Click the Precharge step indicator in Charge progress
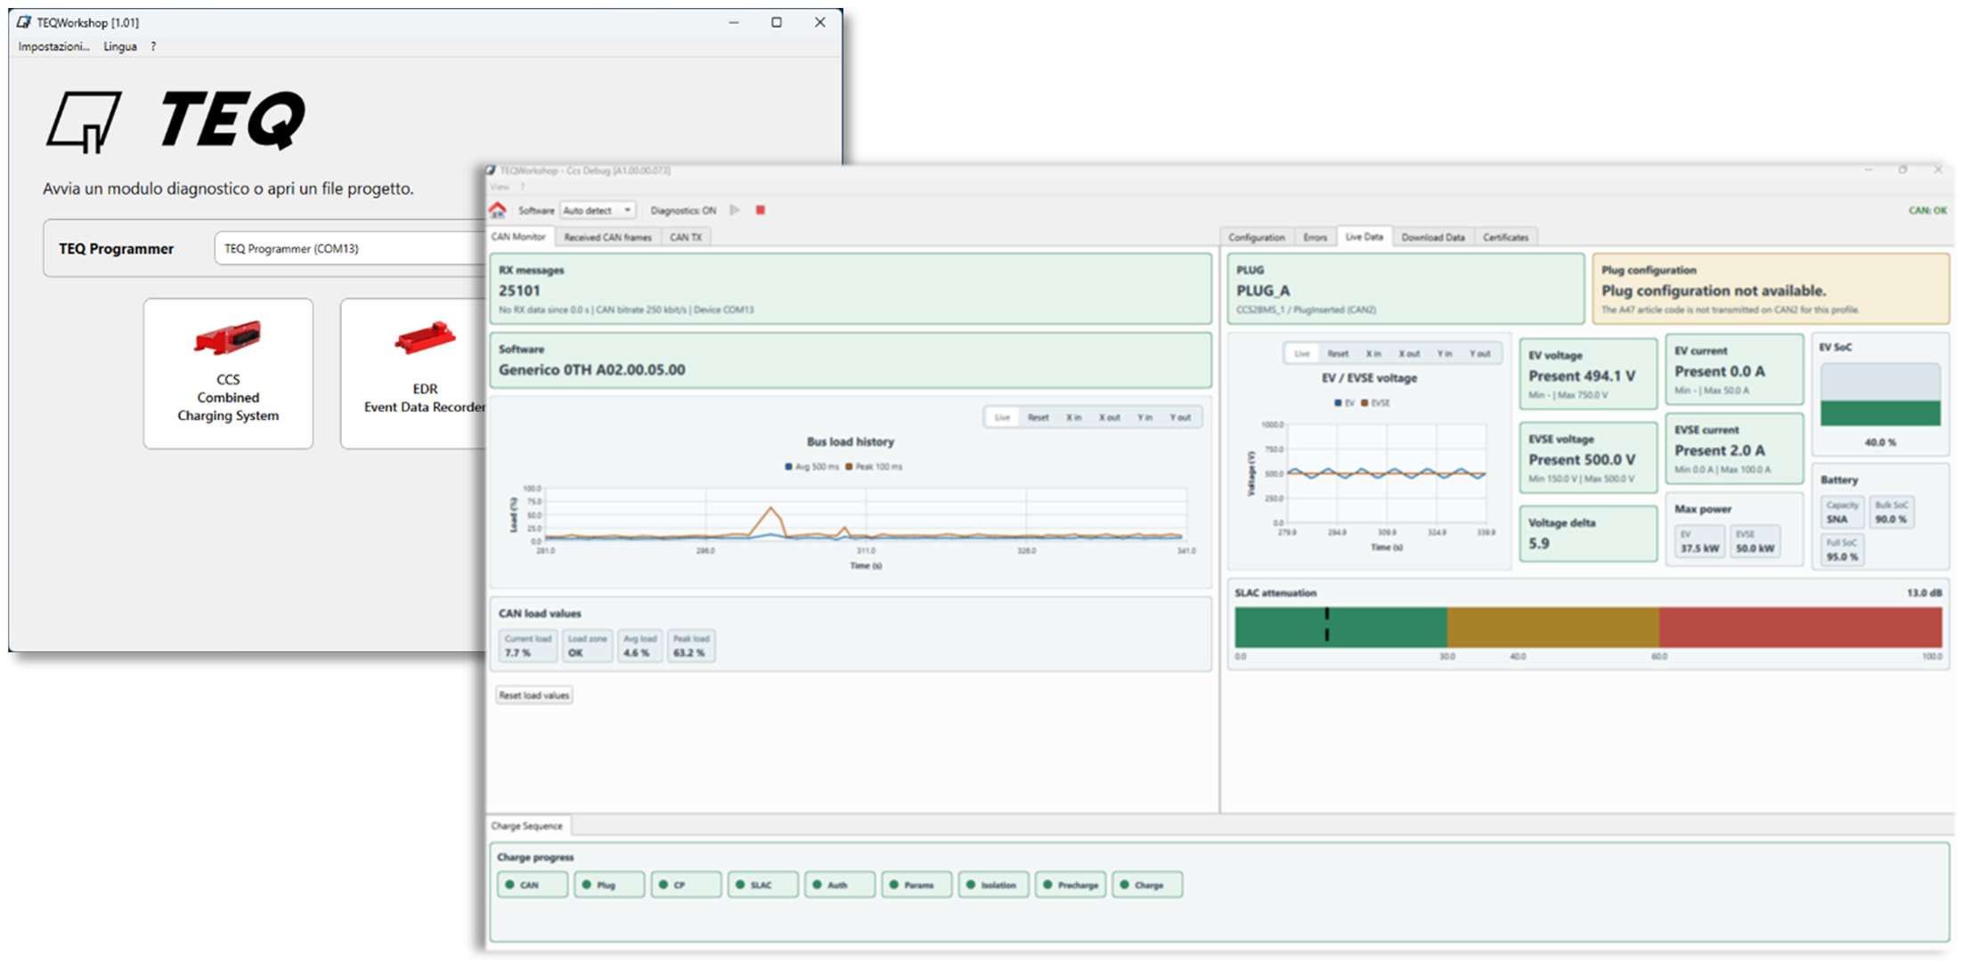Image resolution: width=1962 pixels, height=970 pixels. (1071, 885)
